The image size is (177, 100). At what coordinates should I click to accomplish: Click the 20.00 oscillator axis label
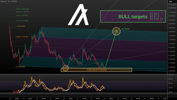pos(170,92)
